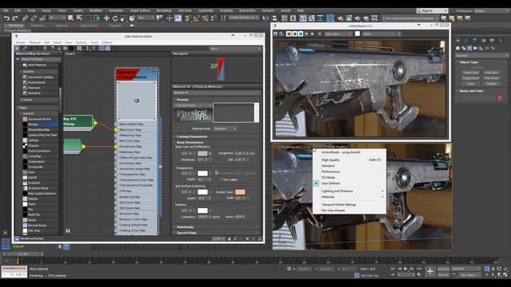Open the Arnold menu
The width and height of the screenshot is (511, 287).
(286, 10)
